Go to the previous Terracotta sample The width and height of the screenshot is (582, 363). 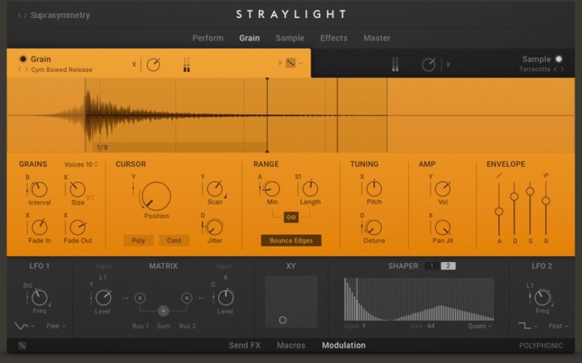pos(556,69)
